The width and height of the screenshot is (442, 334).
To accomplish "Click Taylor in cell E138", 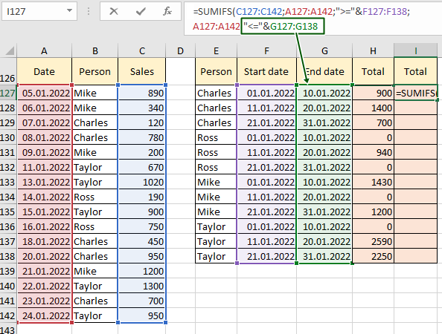I will (216, 256).
